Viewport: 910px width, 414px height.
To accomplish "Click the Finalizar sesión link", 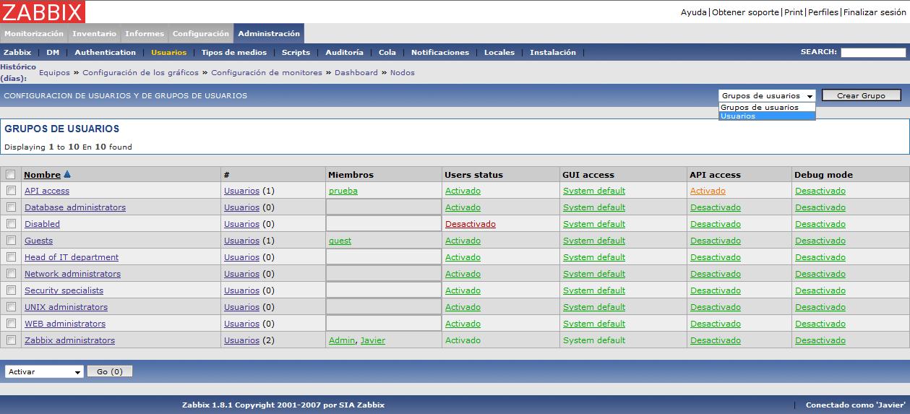I will tap(875, 12).
